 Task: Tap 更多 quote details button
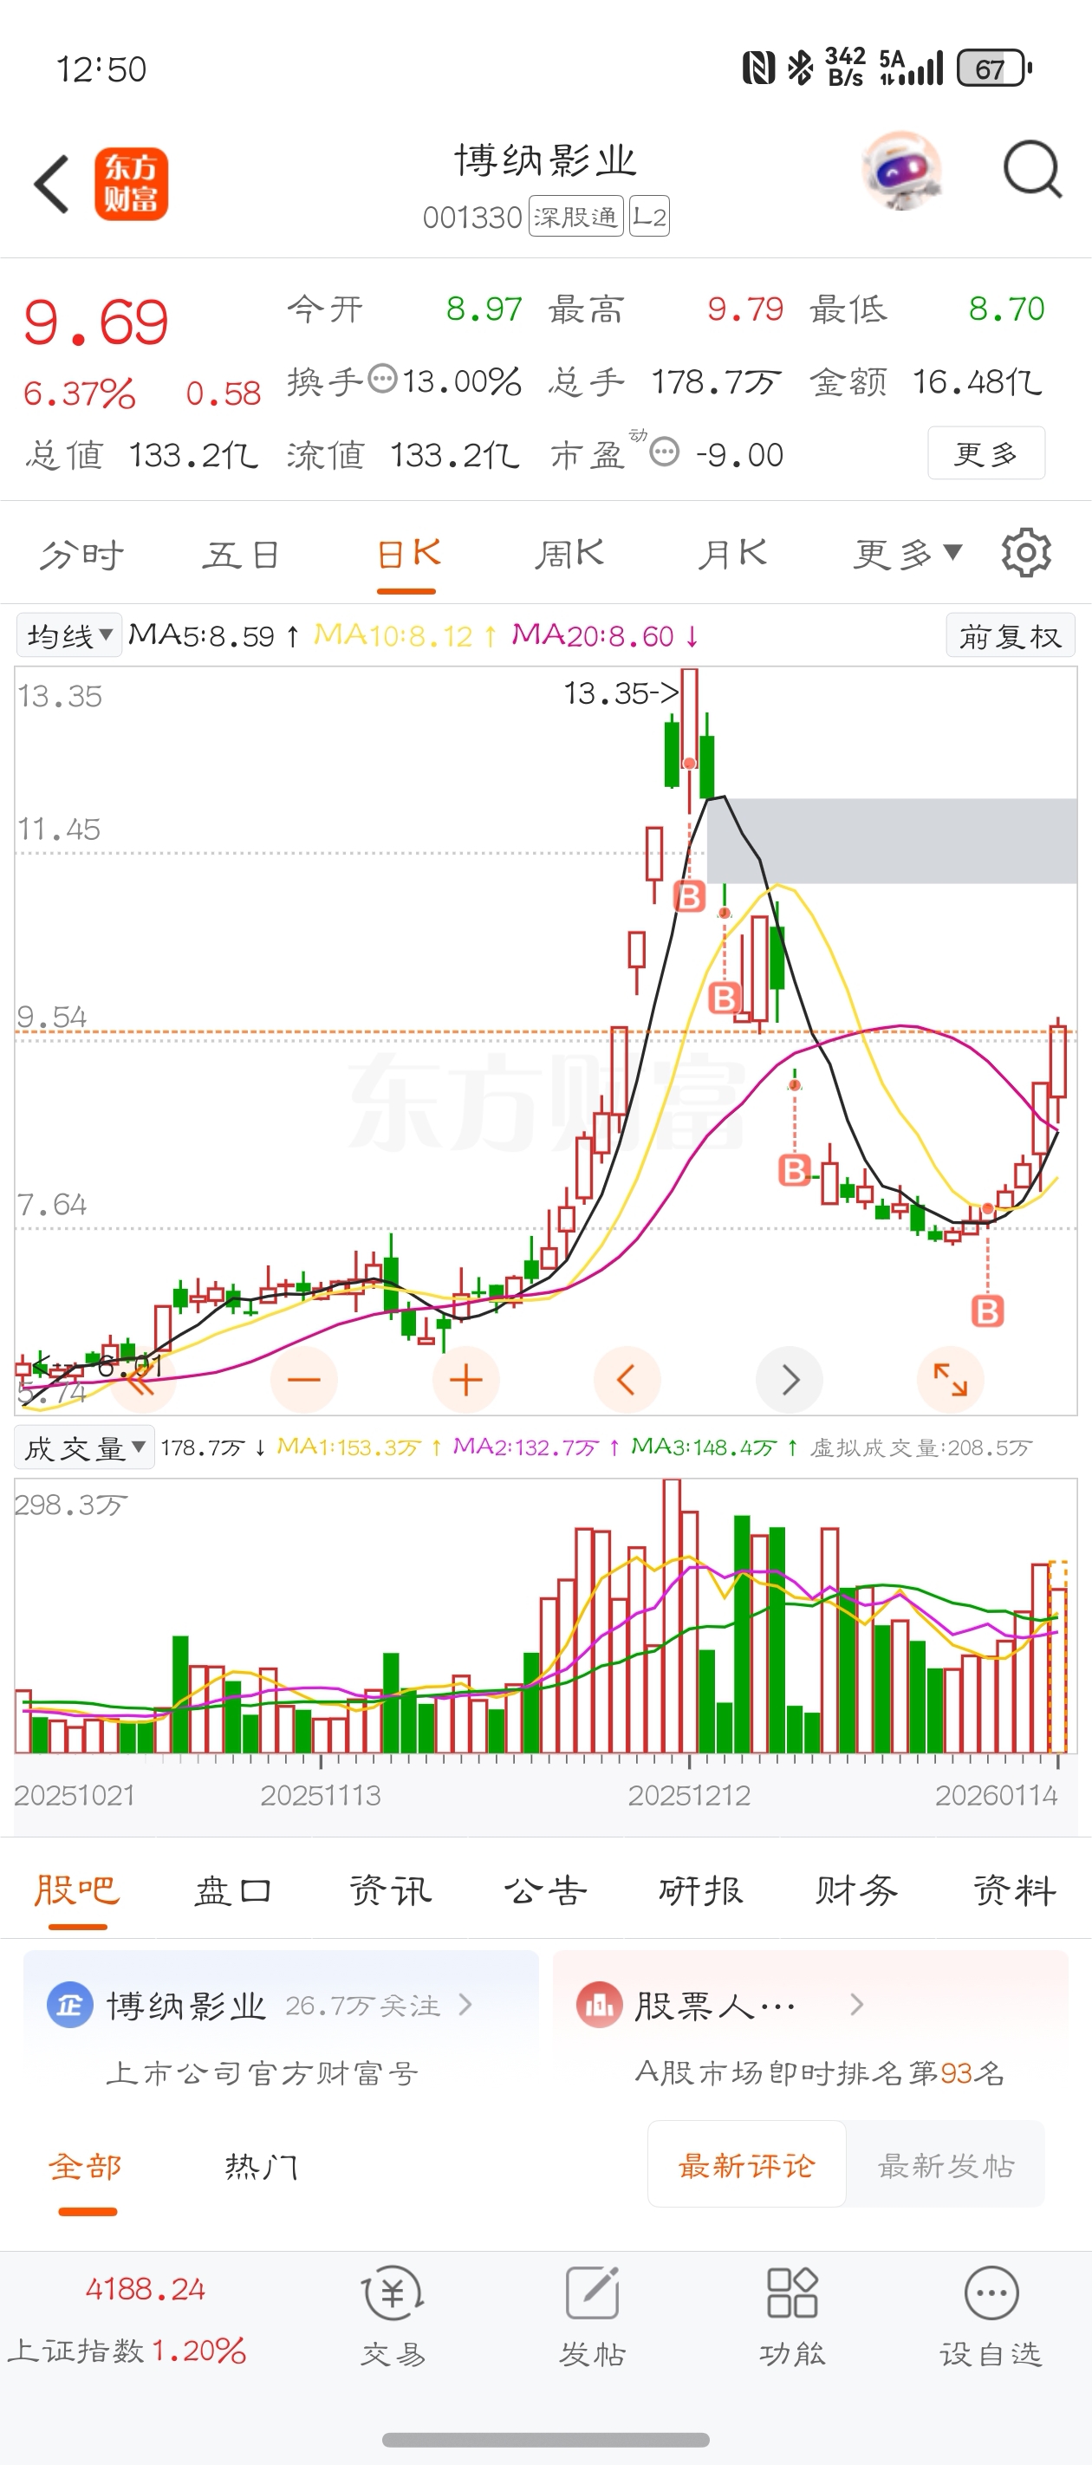tap(985, 452)
